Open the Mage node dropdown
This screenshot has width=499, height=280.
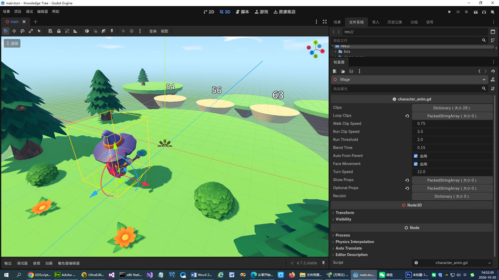pyautogui.click(x=409, y=80)
